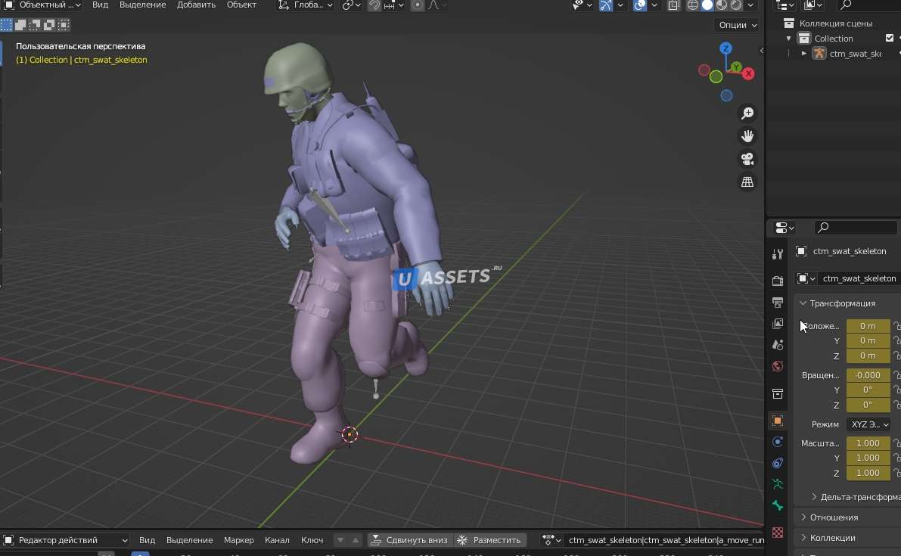Open the Bone properties tab

tap(777, 506)
